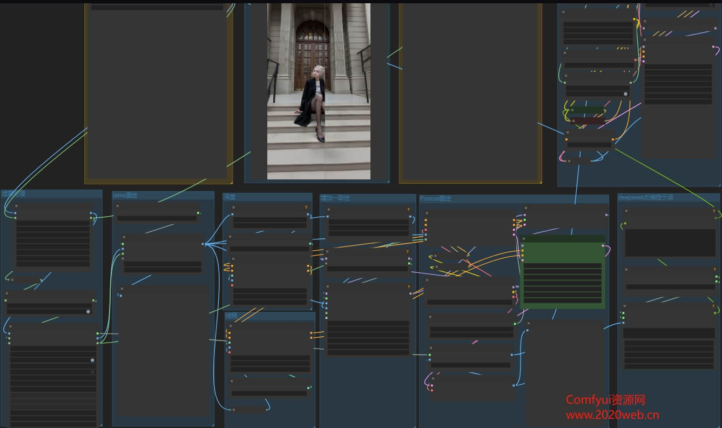Select the "deepseek反推提示词" group title
Viewport: 722px width, 428px height.
click(x=646, y=198)
